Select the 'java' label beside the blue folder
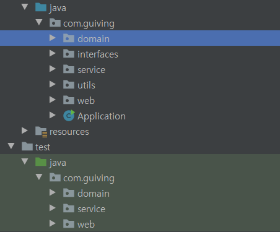This screenshot has height=232, width=280. click(58, 8)
